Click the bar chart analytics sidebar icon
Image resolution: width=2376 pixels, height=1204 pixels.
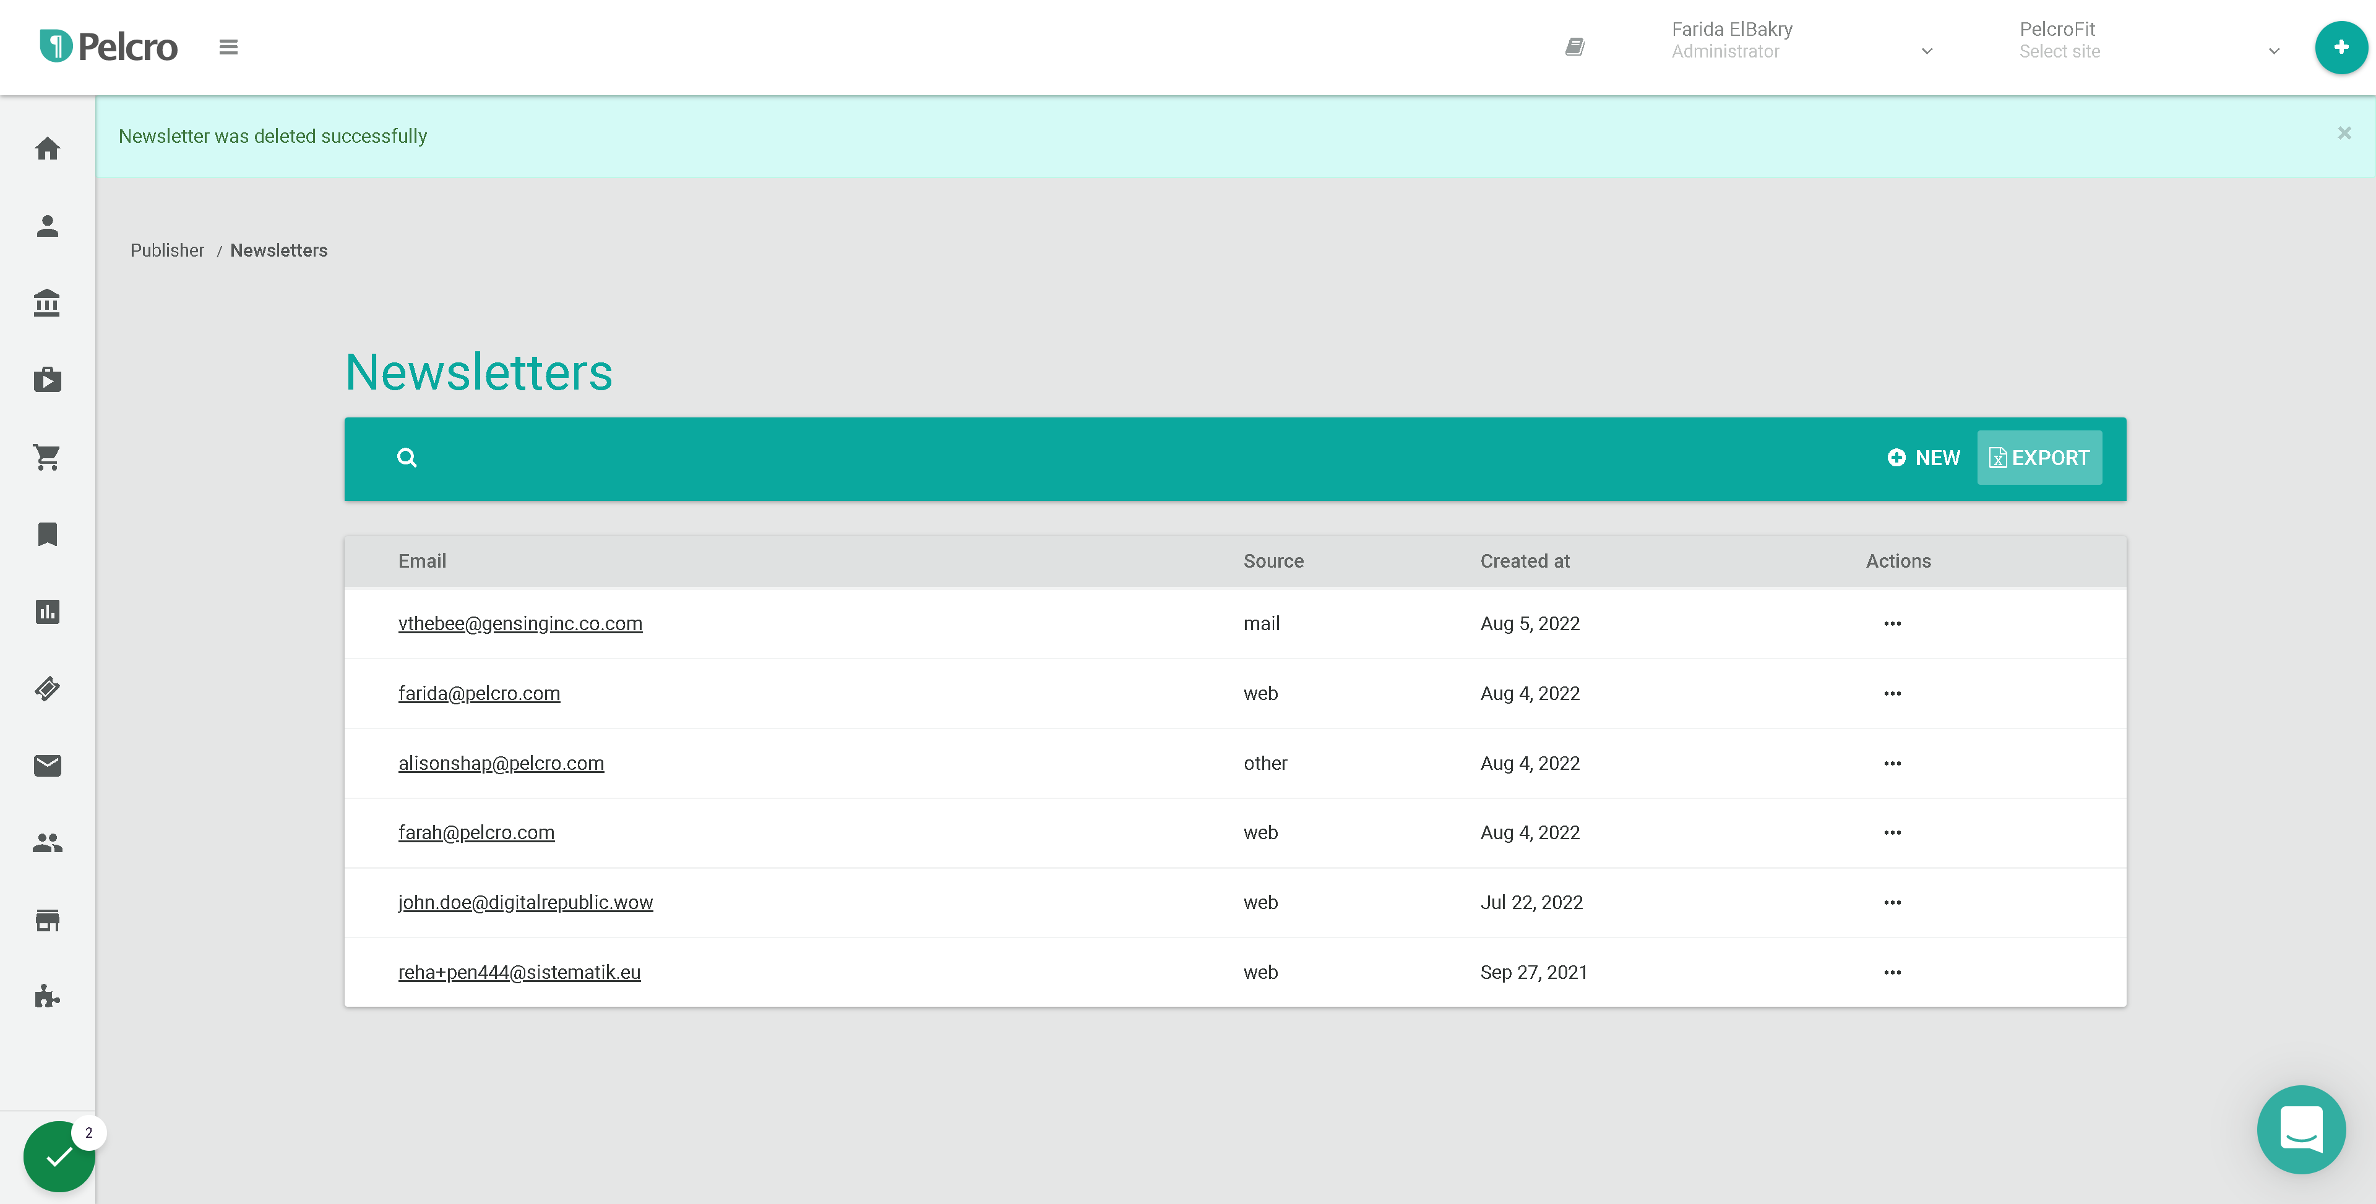(x=47, y=611)
